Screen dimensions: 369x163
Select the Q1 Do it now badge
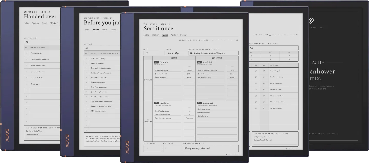156,62
